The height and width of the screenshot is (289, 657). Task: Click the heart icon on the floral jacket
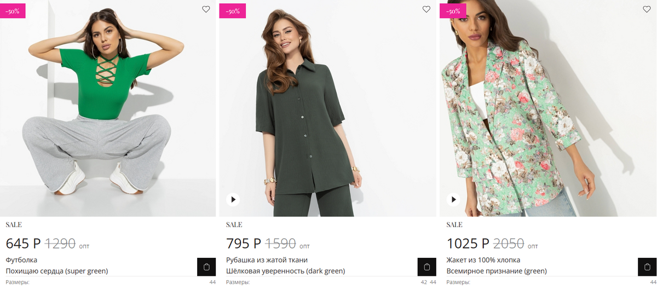(646, 9)
